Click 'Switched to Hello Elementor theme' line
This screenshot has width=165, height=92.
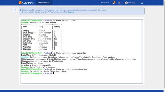click(x=49, y=71)
